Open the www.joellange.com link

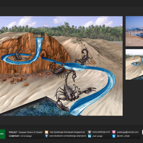click(101, 132)
